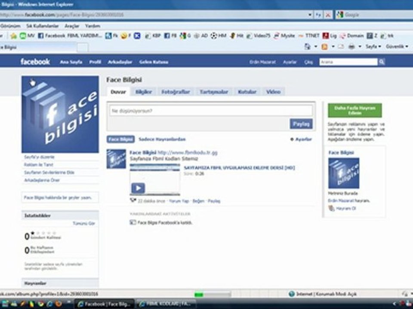Switch to the Kutular tab
The image size is (413, 309).
click(x=247, y=92)
